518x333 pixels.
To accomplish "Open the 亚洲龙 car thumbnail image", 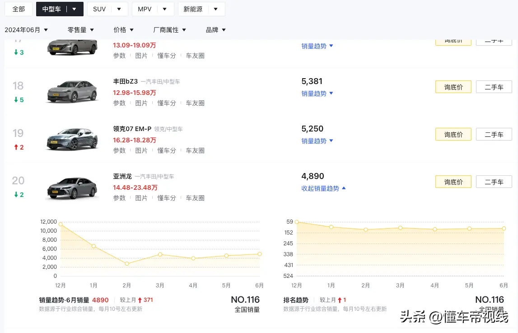I will (x=72, y=187).
